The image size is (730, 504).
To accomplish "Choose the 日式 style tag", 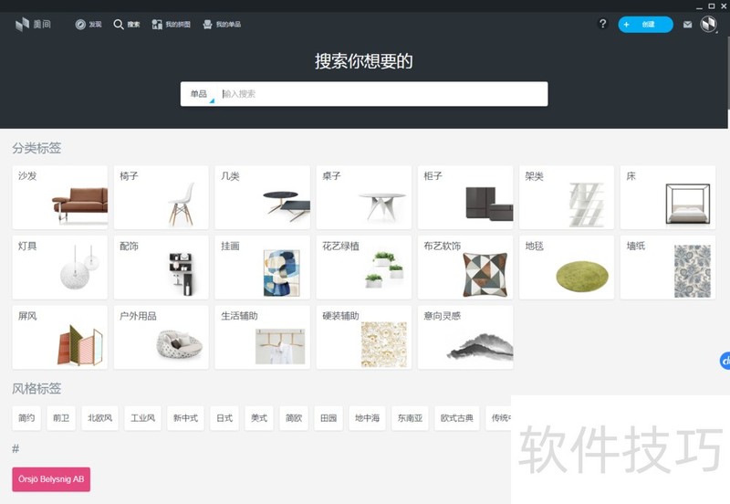I will pyautogui.click(x=224, y=418).
